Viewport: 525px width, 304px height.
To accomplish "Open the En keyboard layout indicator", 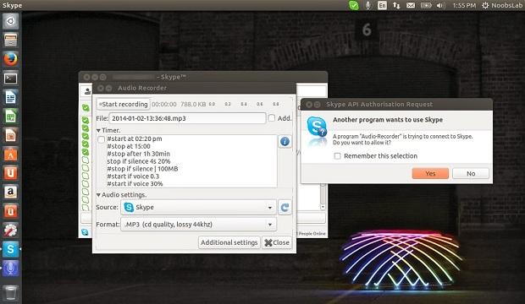I will pyautogui.click(x=382, y=5).
